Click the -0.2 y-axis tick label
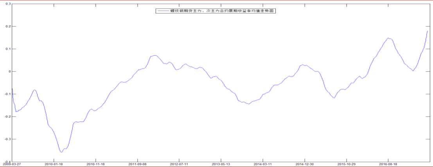 [x=7, y=116]
